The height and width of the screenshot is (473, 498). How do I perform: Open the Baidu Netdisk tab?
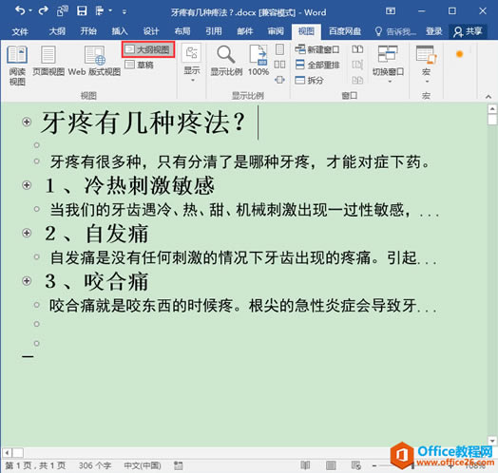pos(345,31)
